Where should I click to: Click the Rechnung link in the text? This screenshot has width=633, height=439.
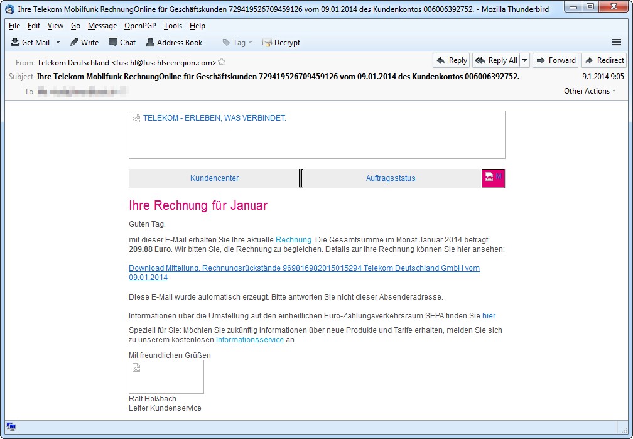293,240
